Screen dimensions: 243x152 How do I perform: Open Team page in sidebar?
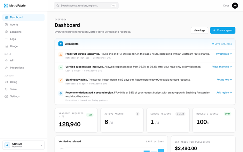(23, 89)
